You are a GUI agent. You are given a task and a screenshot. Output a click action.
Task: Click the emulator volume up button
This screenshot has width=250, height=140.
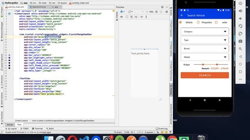coord(241,11)
